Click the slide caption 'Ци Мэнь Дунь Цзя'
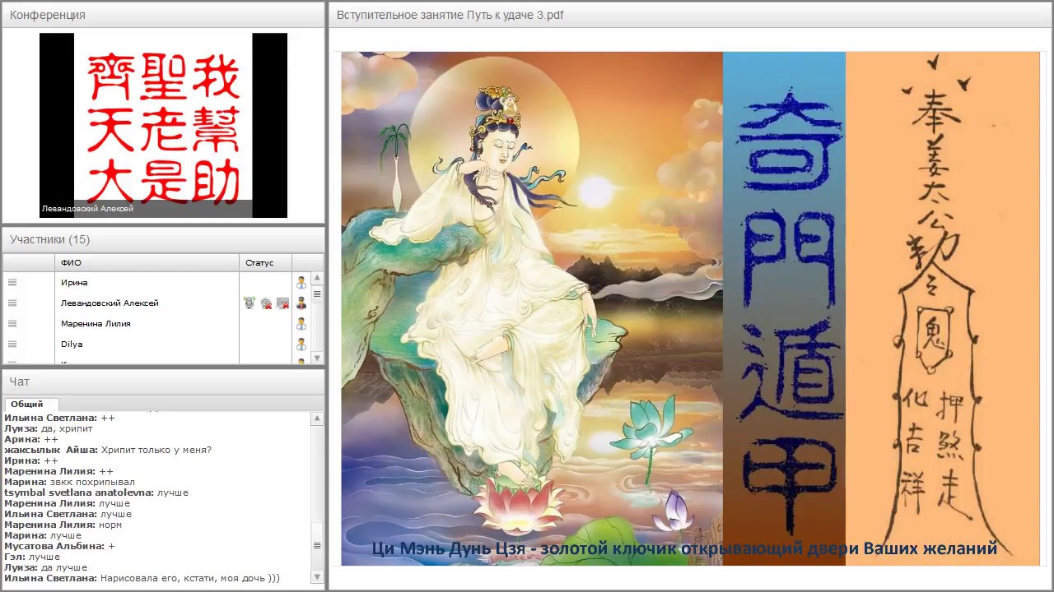Screen dimensions: 1054x592 click(x=450, y=548)
